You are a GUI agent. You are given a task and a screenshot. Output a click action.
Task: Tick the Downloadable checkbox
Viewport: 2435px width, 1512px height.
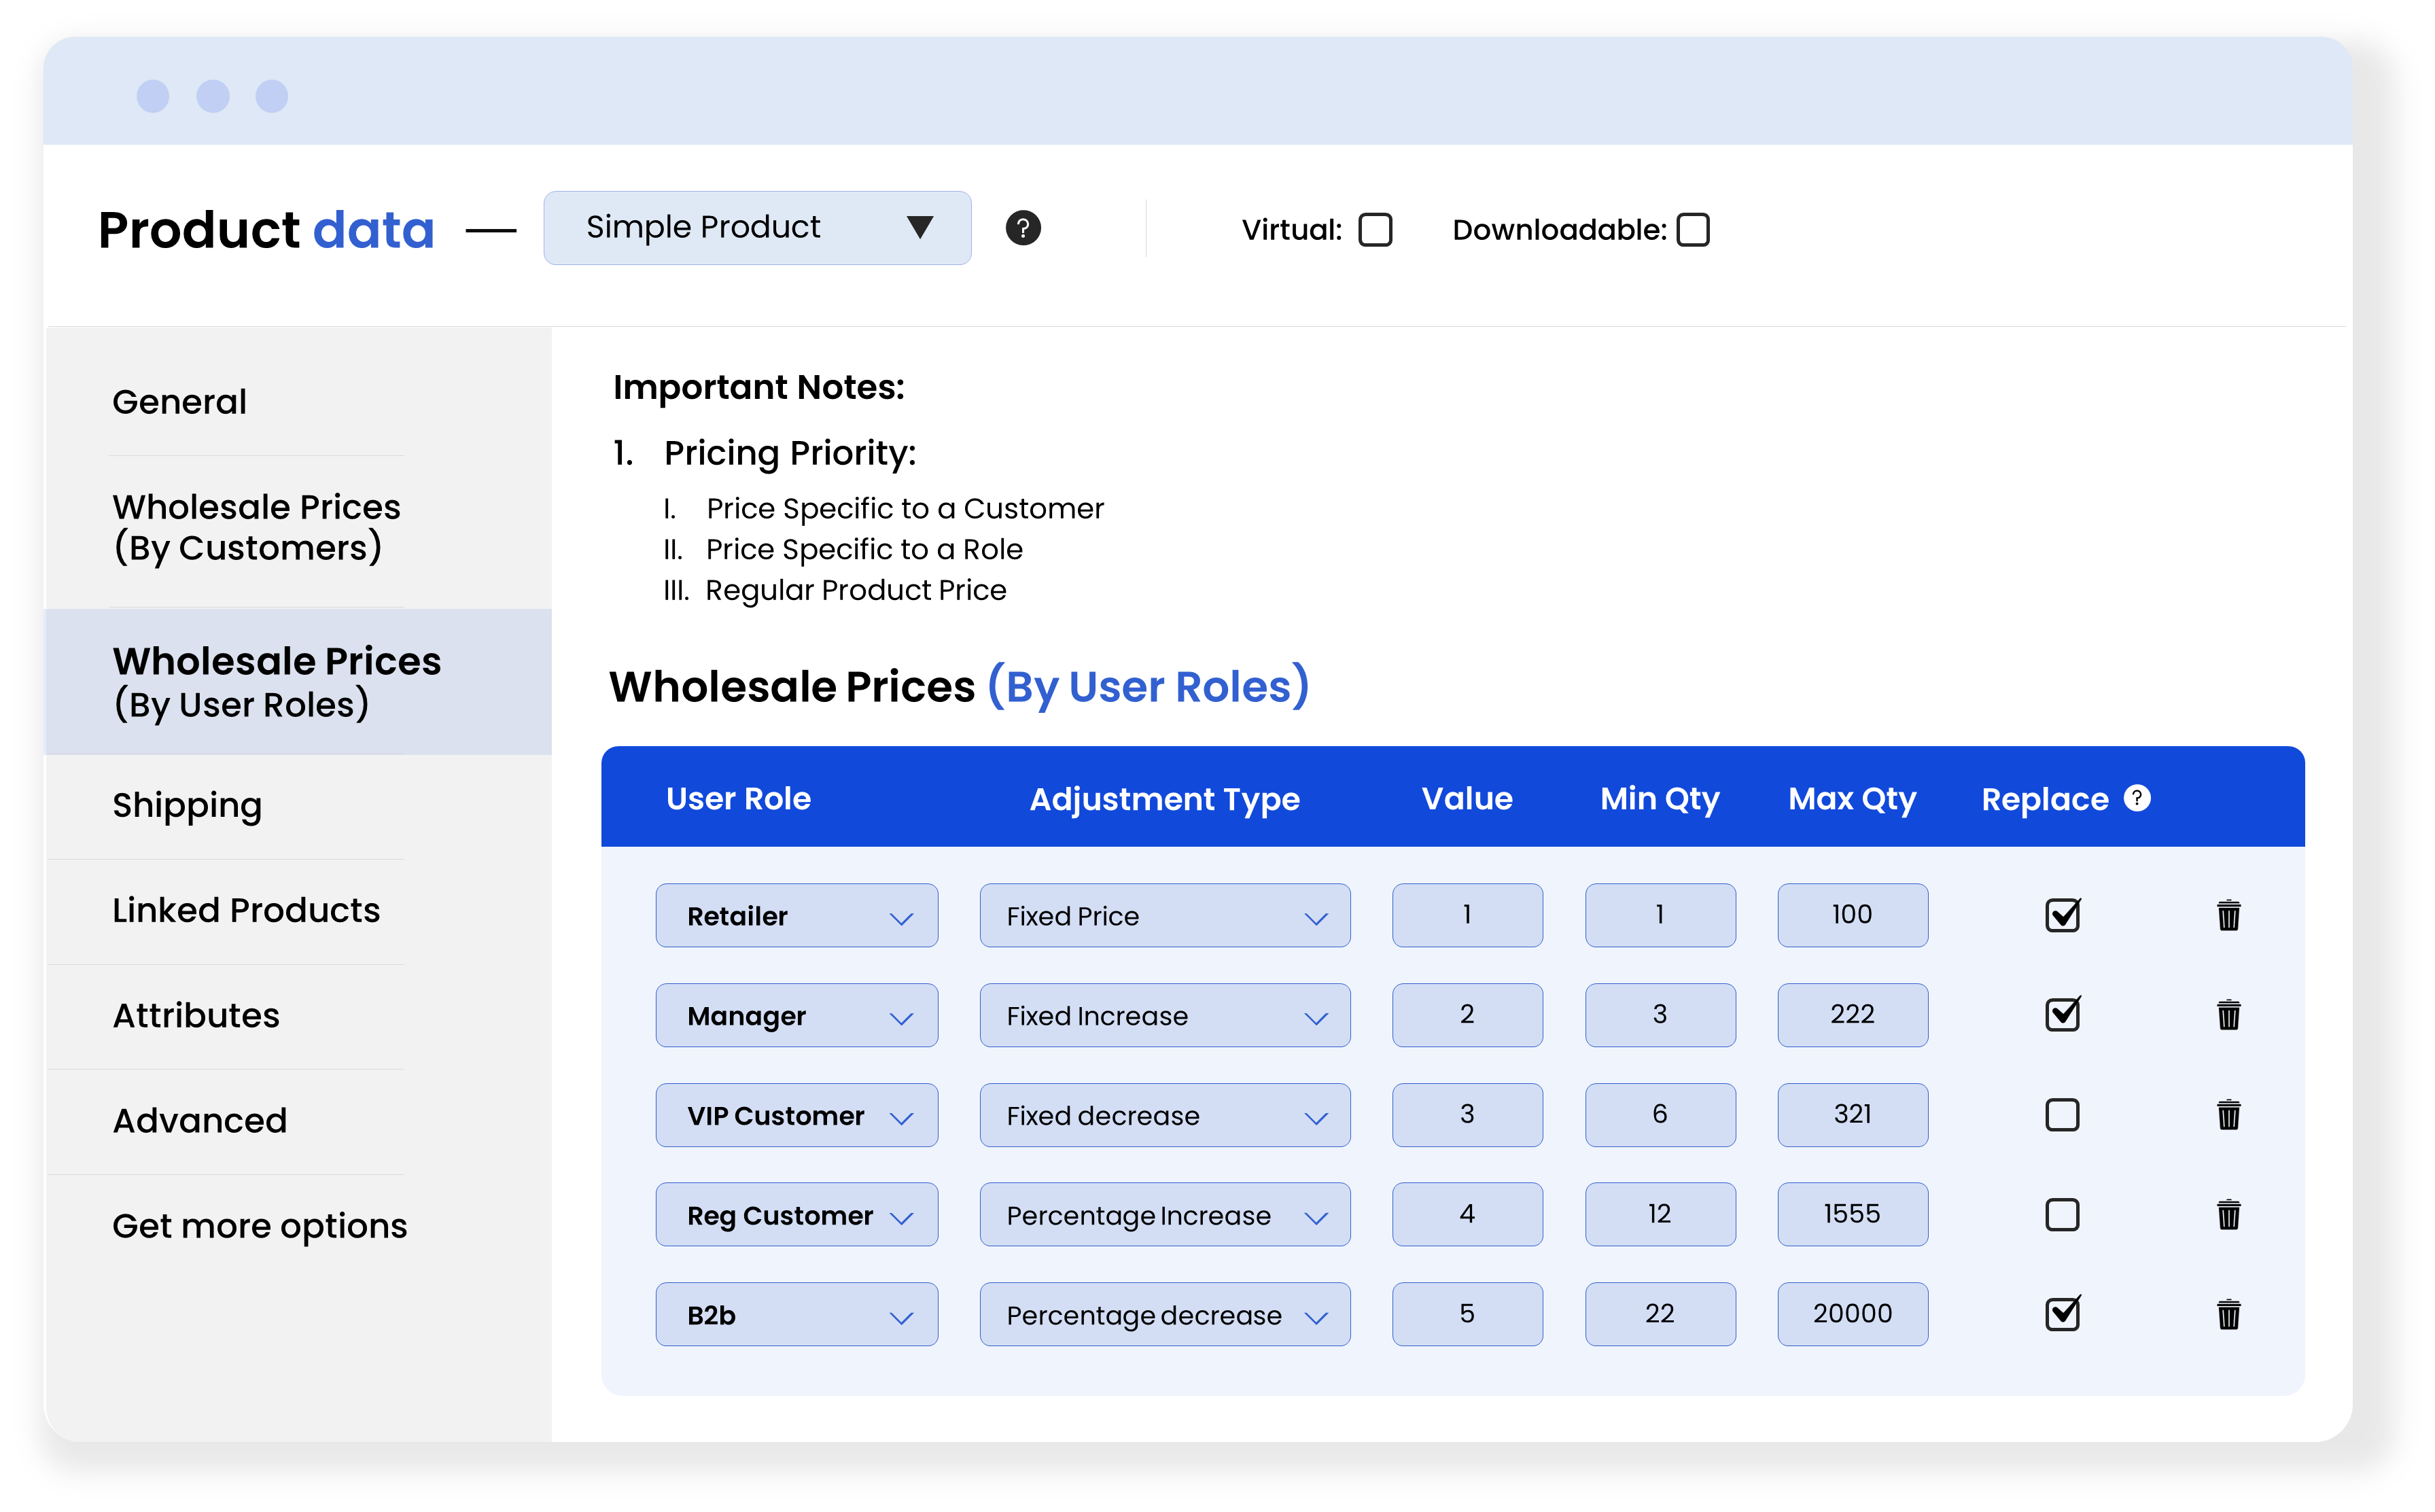pyautogui.click(x=1692, y=230)
